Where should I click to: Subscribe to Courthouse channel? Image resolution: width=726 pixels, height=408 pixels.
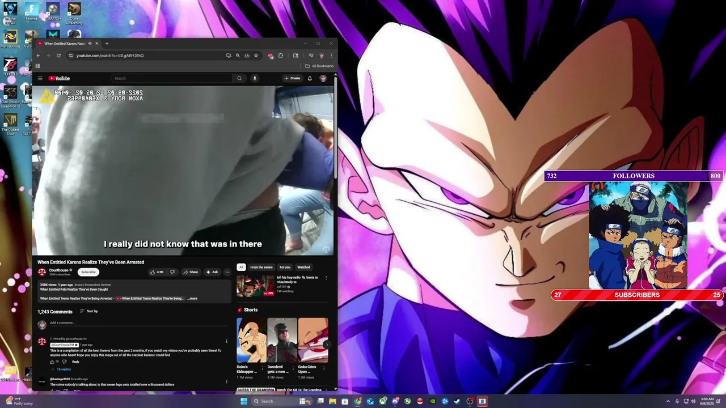pos(88,272)
